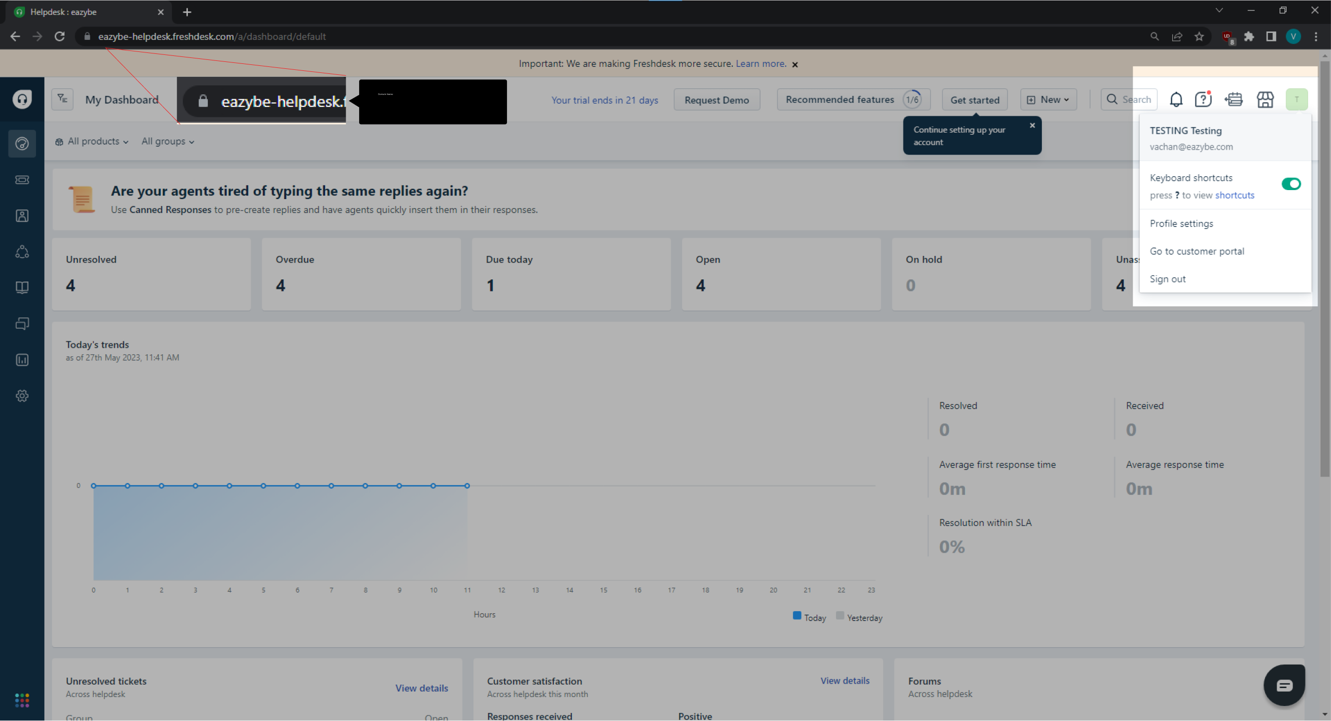Open the app switcher dots icon
This screenshot has height=721, width=1331.
[21, 700]
